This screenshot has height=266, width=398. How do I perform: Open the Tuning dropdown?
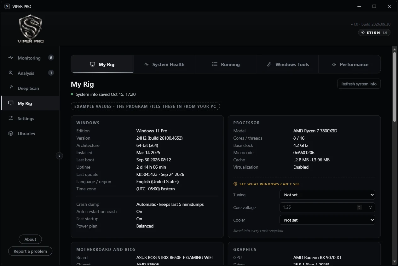(327, 195)
